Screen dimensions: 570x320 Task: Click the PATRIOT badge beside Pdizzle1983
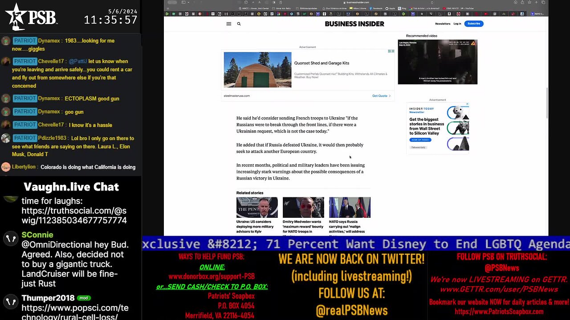24,138
